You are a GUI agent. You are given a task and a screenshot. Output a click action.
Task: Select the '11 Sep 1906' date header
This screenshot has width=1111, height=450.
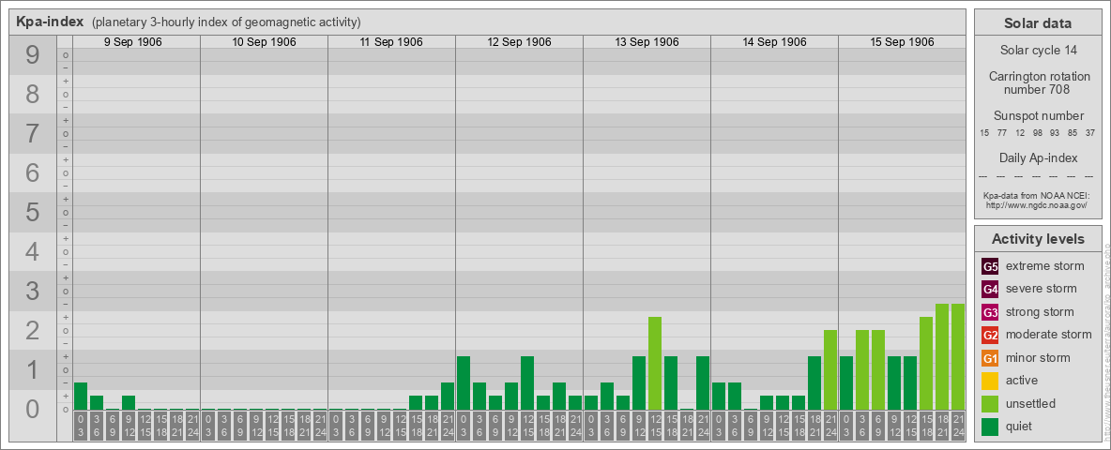(x=391, y=42)
